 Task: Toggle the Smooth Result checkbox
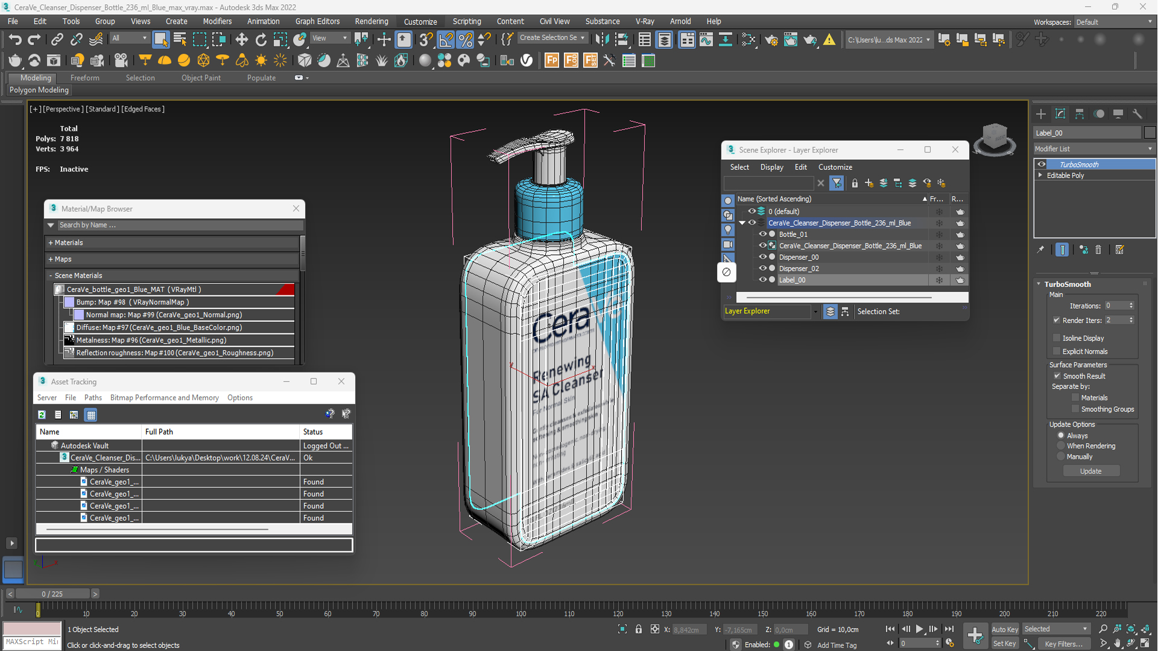click(x=1057, y=376)
